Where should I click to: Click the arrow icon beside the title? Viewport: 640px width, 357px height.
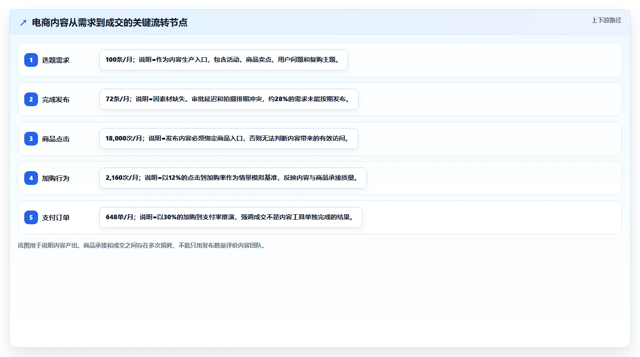pos(23,22)
